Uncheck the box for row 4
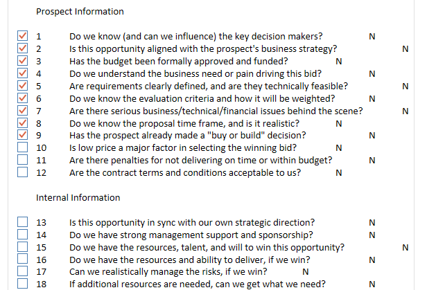 coord(23,74)
